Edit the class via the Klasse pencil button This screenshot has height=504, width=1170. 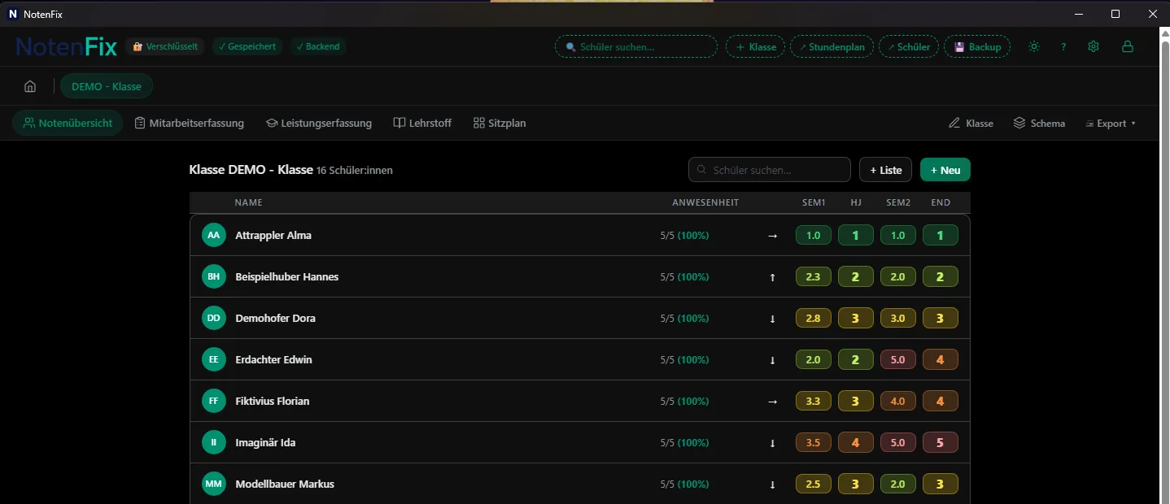pyautogui.click(x=971, y=124)
